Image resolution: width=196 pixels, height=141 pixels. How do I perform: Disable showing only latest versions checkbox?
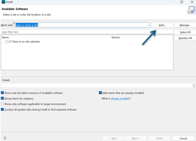point(3,93)
